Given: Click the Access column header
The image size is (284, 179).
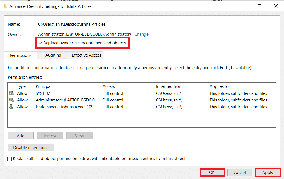Looking at the screenshot, I should 127,86.
